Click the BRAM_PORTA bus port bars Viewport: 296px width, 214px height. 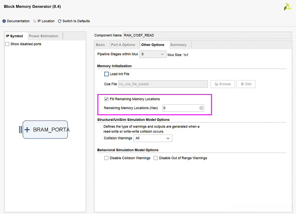[x=20, y=130]
